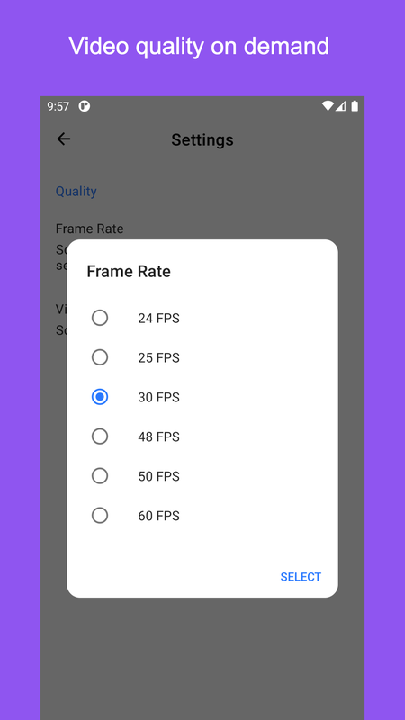This screenshot has width=405, height=720.
Task: Select the 50 FPS radio button
Action: [x=100, y=476]
